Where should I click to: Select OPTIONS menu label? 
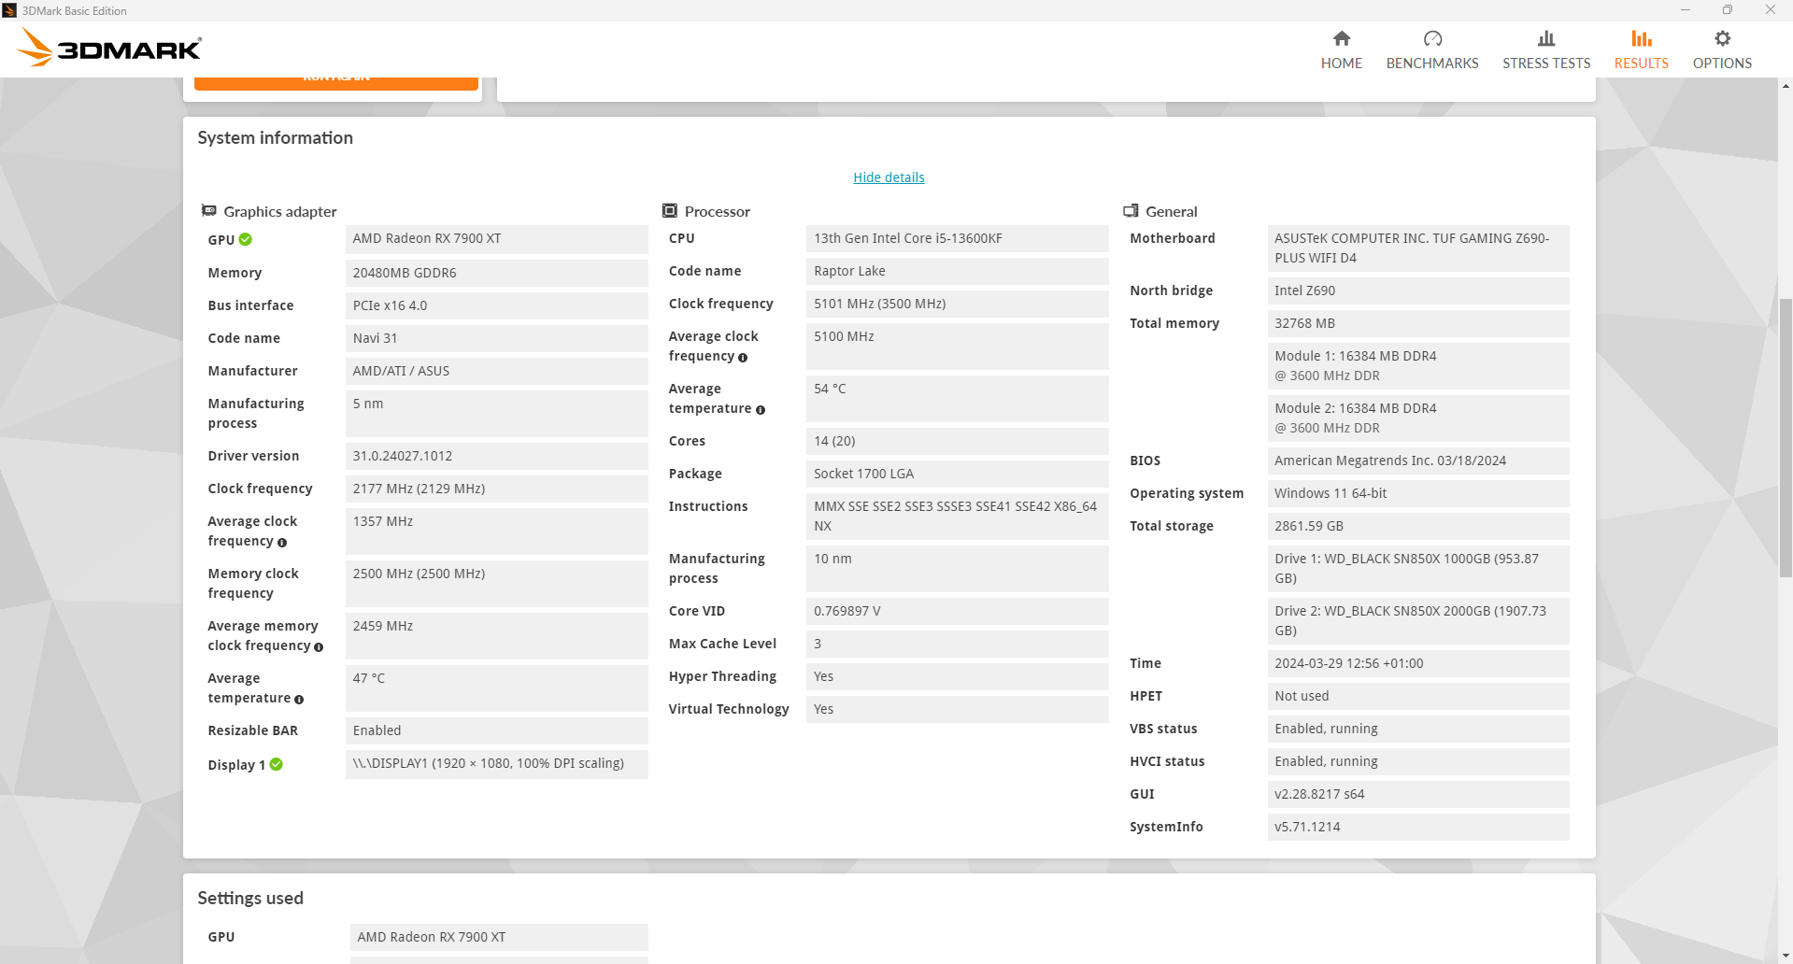[1722, 64]
